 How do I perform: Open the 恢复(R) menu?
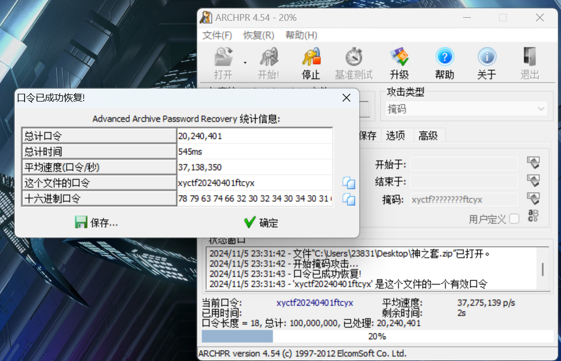(x=259, y=35)
